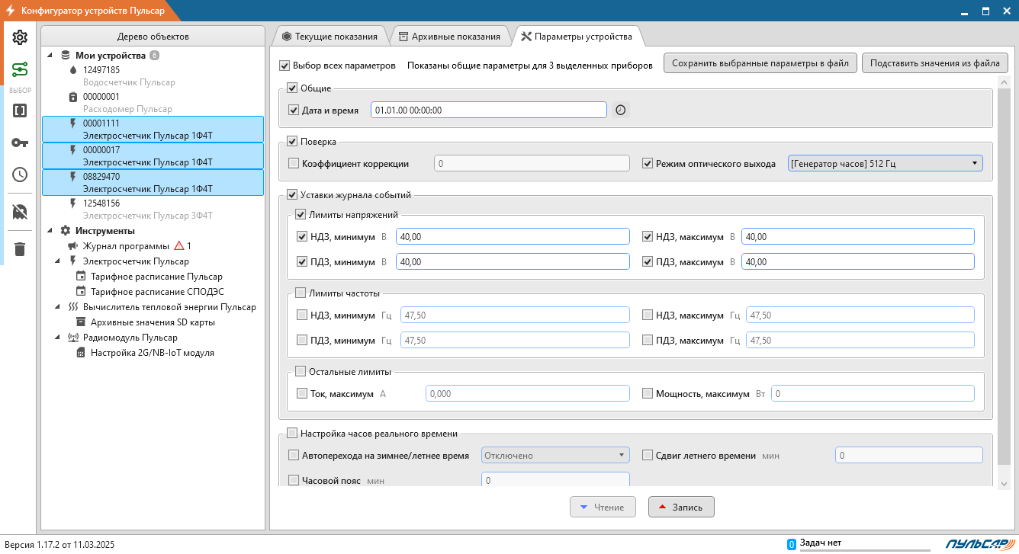
Task: Click the gear icon of Инструменты
Action: point(66,230)
